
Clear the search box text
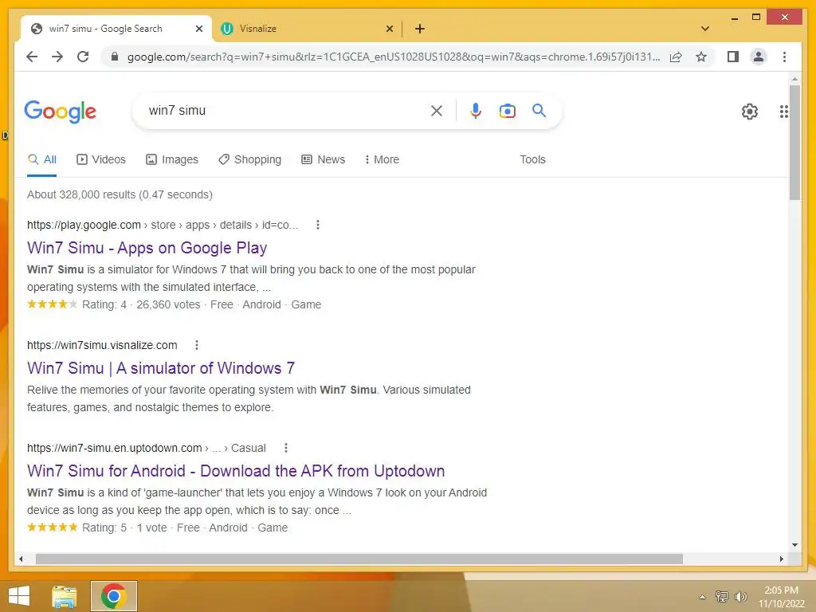tap(437, 110)
